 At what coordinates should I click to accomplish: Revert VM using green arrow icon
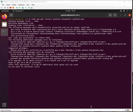click(26, 8)
